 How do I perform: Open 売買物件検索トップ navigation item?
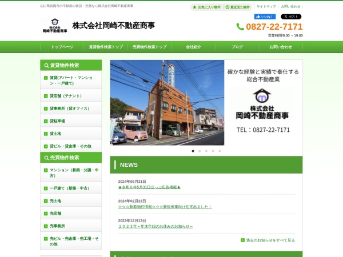tap(150, 47)
